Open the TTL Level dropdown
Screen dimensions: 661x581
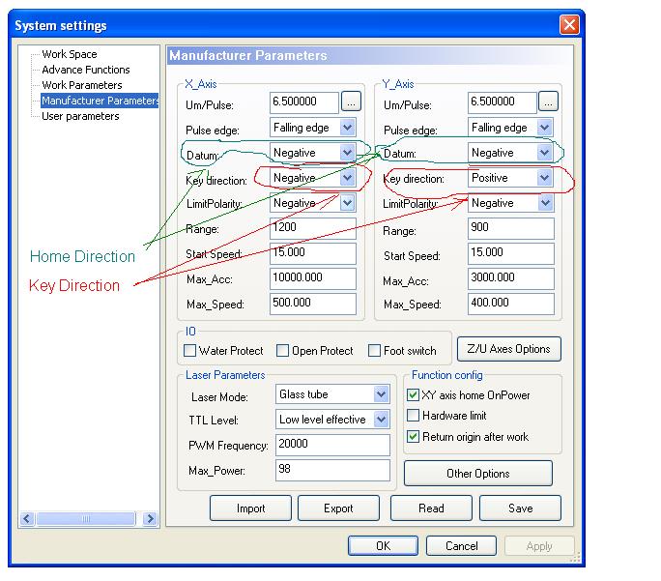[x=381, y=420]
